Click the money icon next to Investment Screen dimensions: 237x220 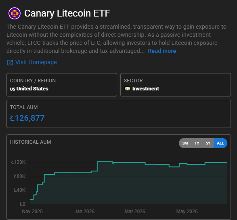(x=127, y=88)
